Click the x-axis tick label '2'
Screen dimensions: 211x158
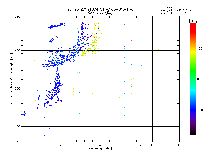pyautogui.click(x=61, y=145)
